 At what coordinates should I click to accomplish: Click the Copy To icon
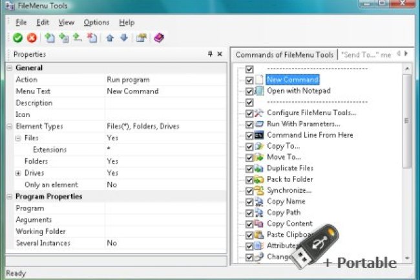click(x=259, y=146)
